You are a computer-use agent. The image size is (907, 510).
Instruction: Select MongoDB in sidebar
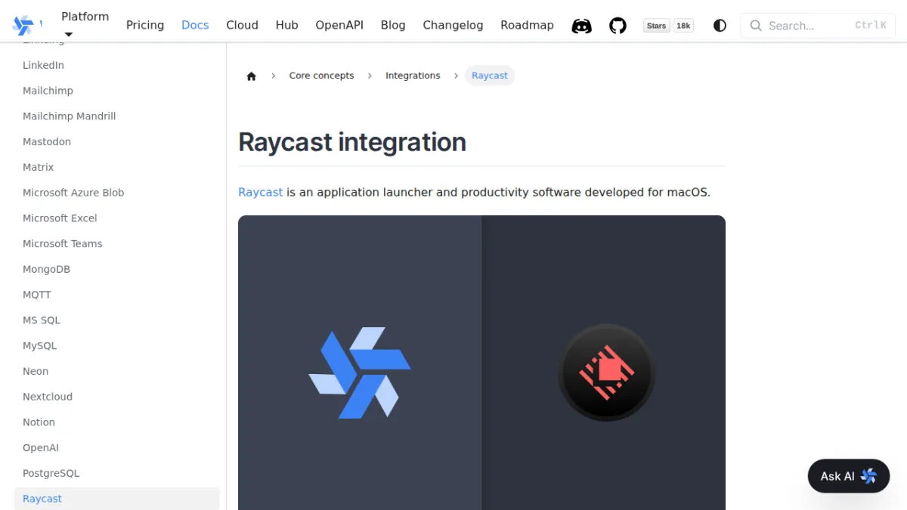(46, 269)
